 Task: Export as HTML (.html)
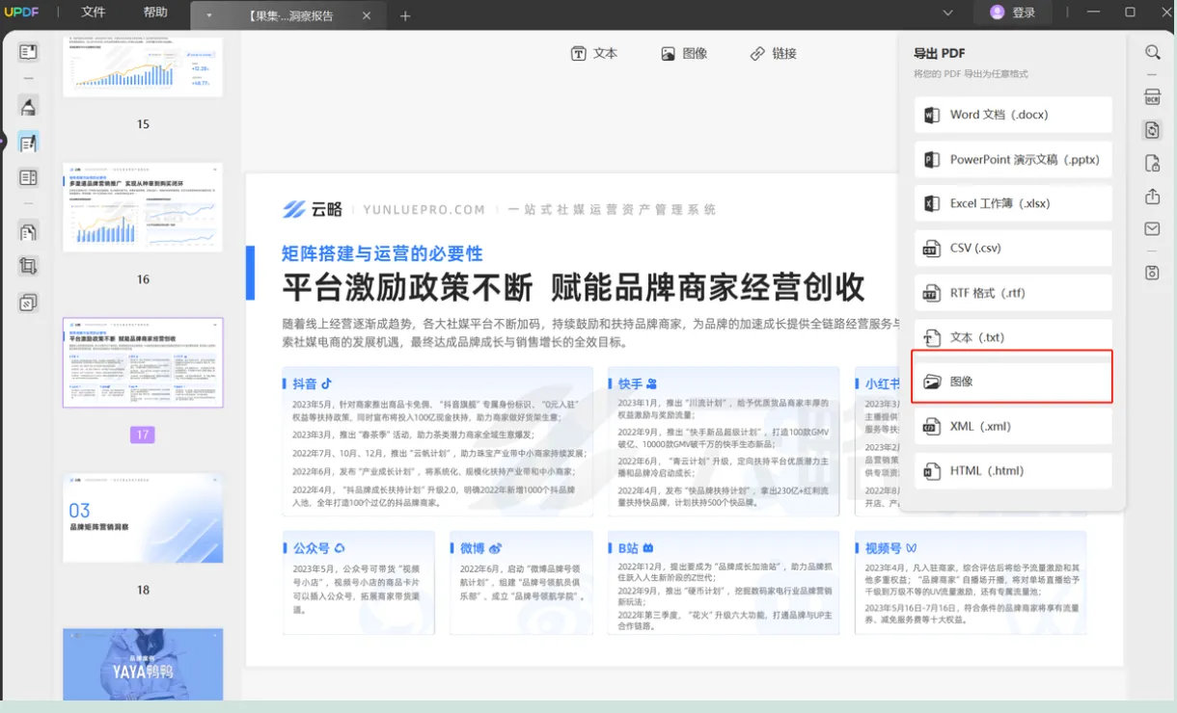(1013, 471)
